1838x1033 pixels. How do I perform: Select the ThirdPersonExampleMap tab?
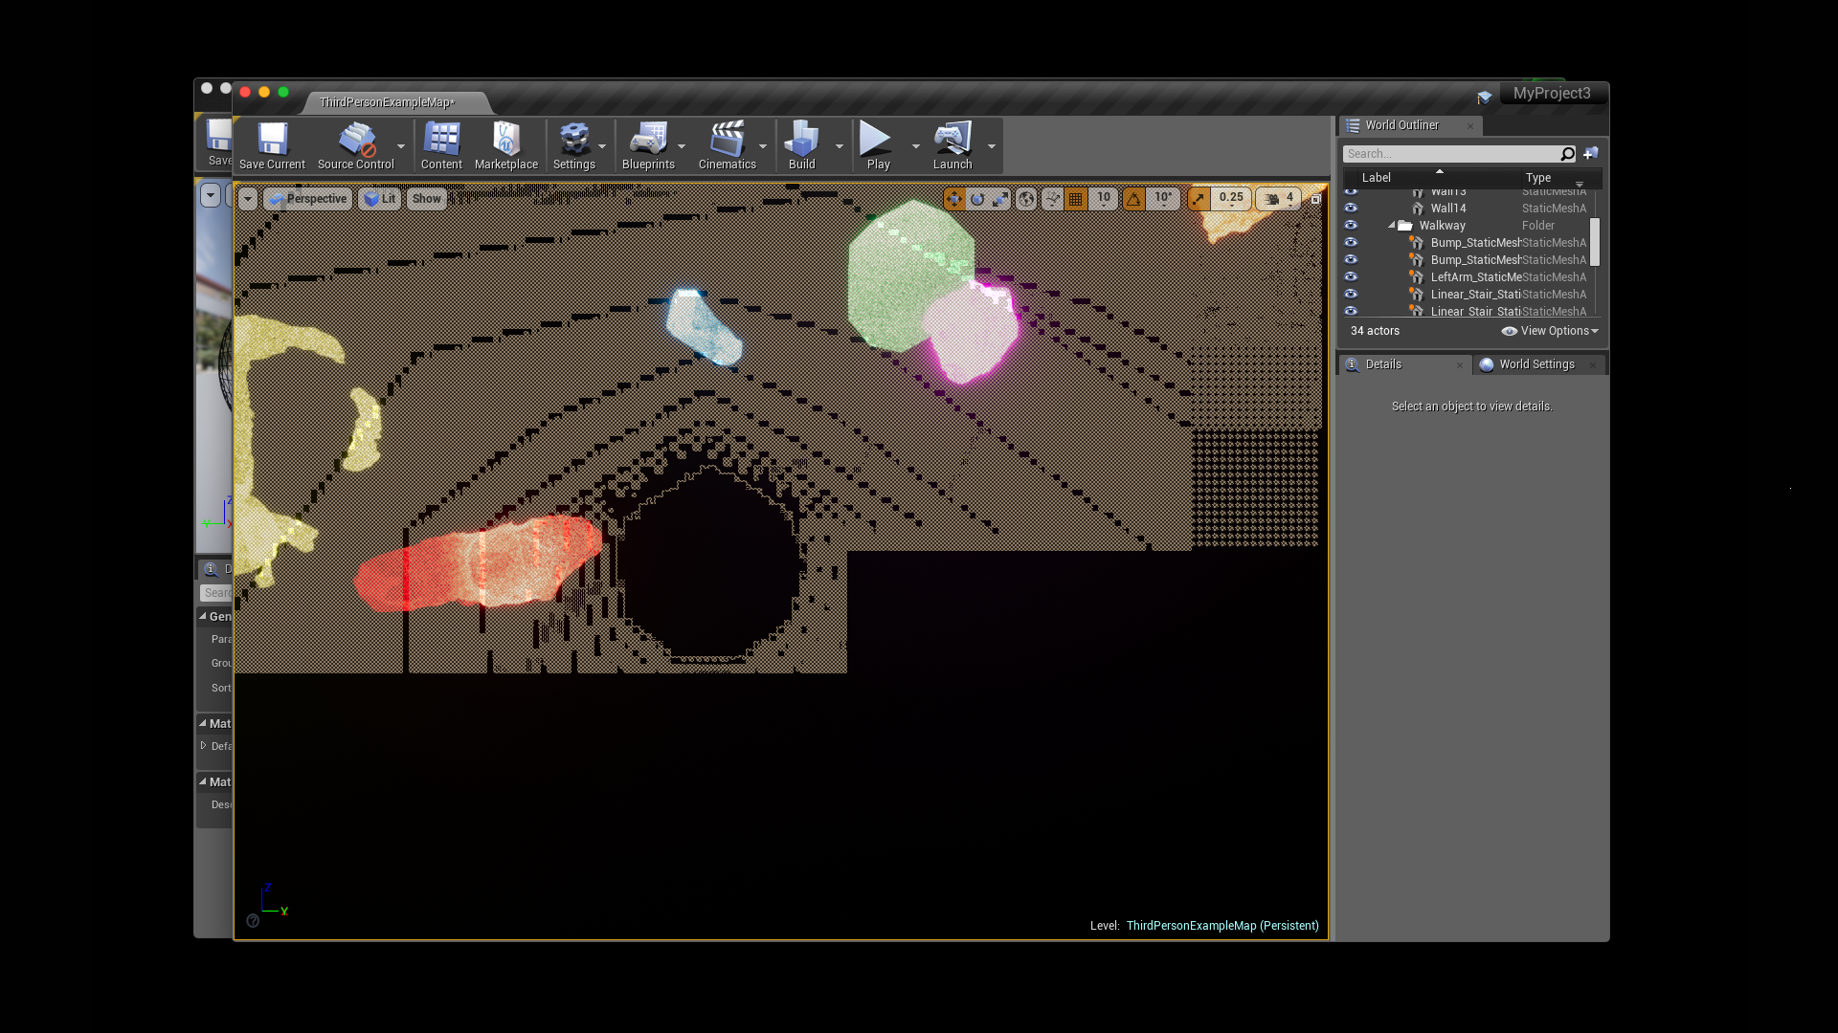388,102
